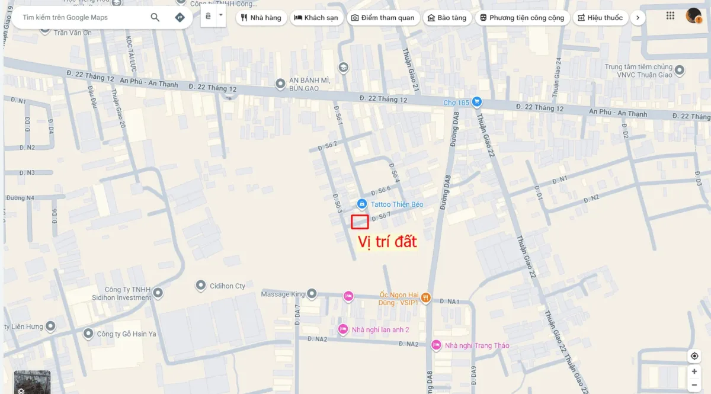
Task: Select the Điểm tham quan chip
Action: [383, 18]
